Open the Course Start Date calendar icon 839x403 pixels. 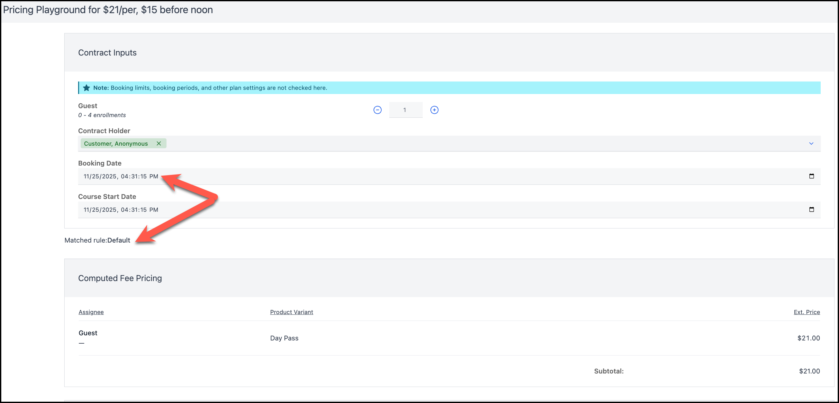point(811,210)
